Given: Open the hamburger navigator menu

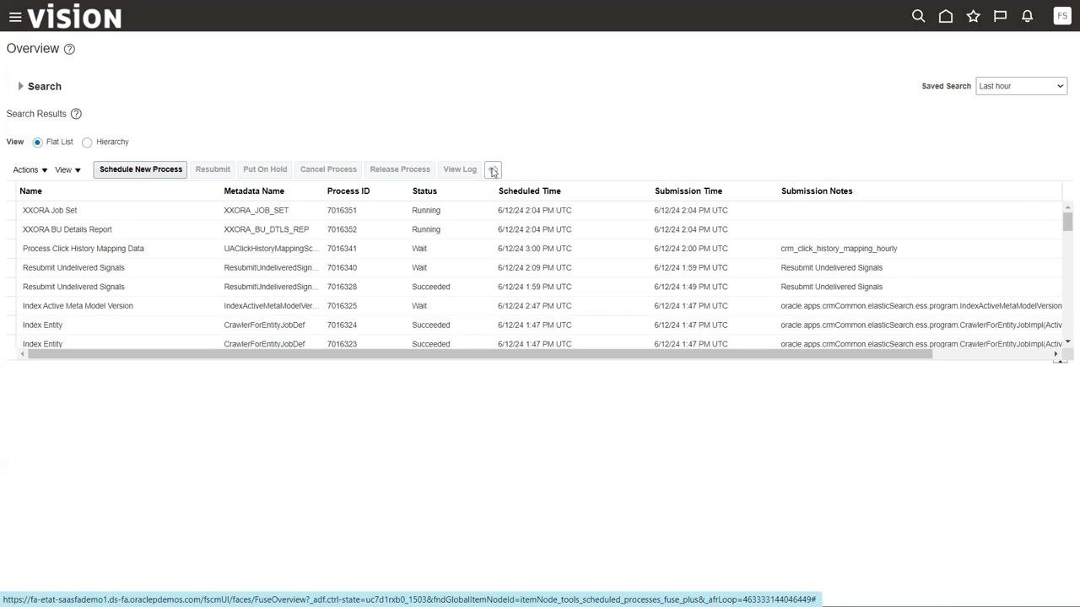Looking at the screenshot, I should pyautogui.click(x=15, y=16).
